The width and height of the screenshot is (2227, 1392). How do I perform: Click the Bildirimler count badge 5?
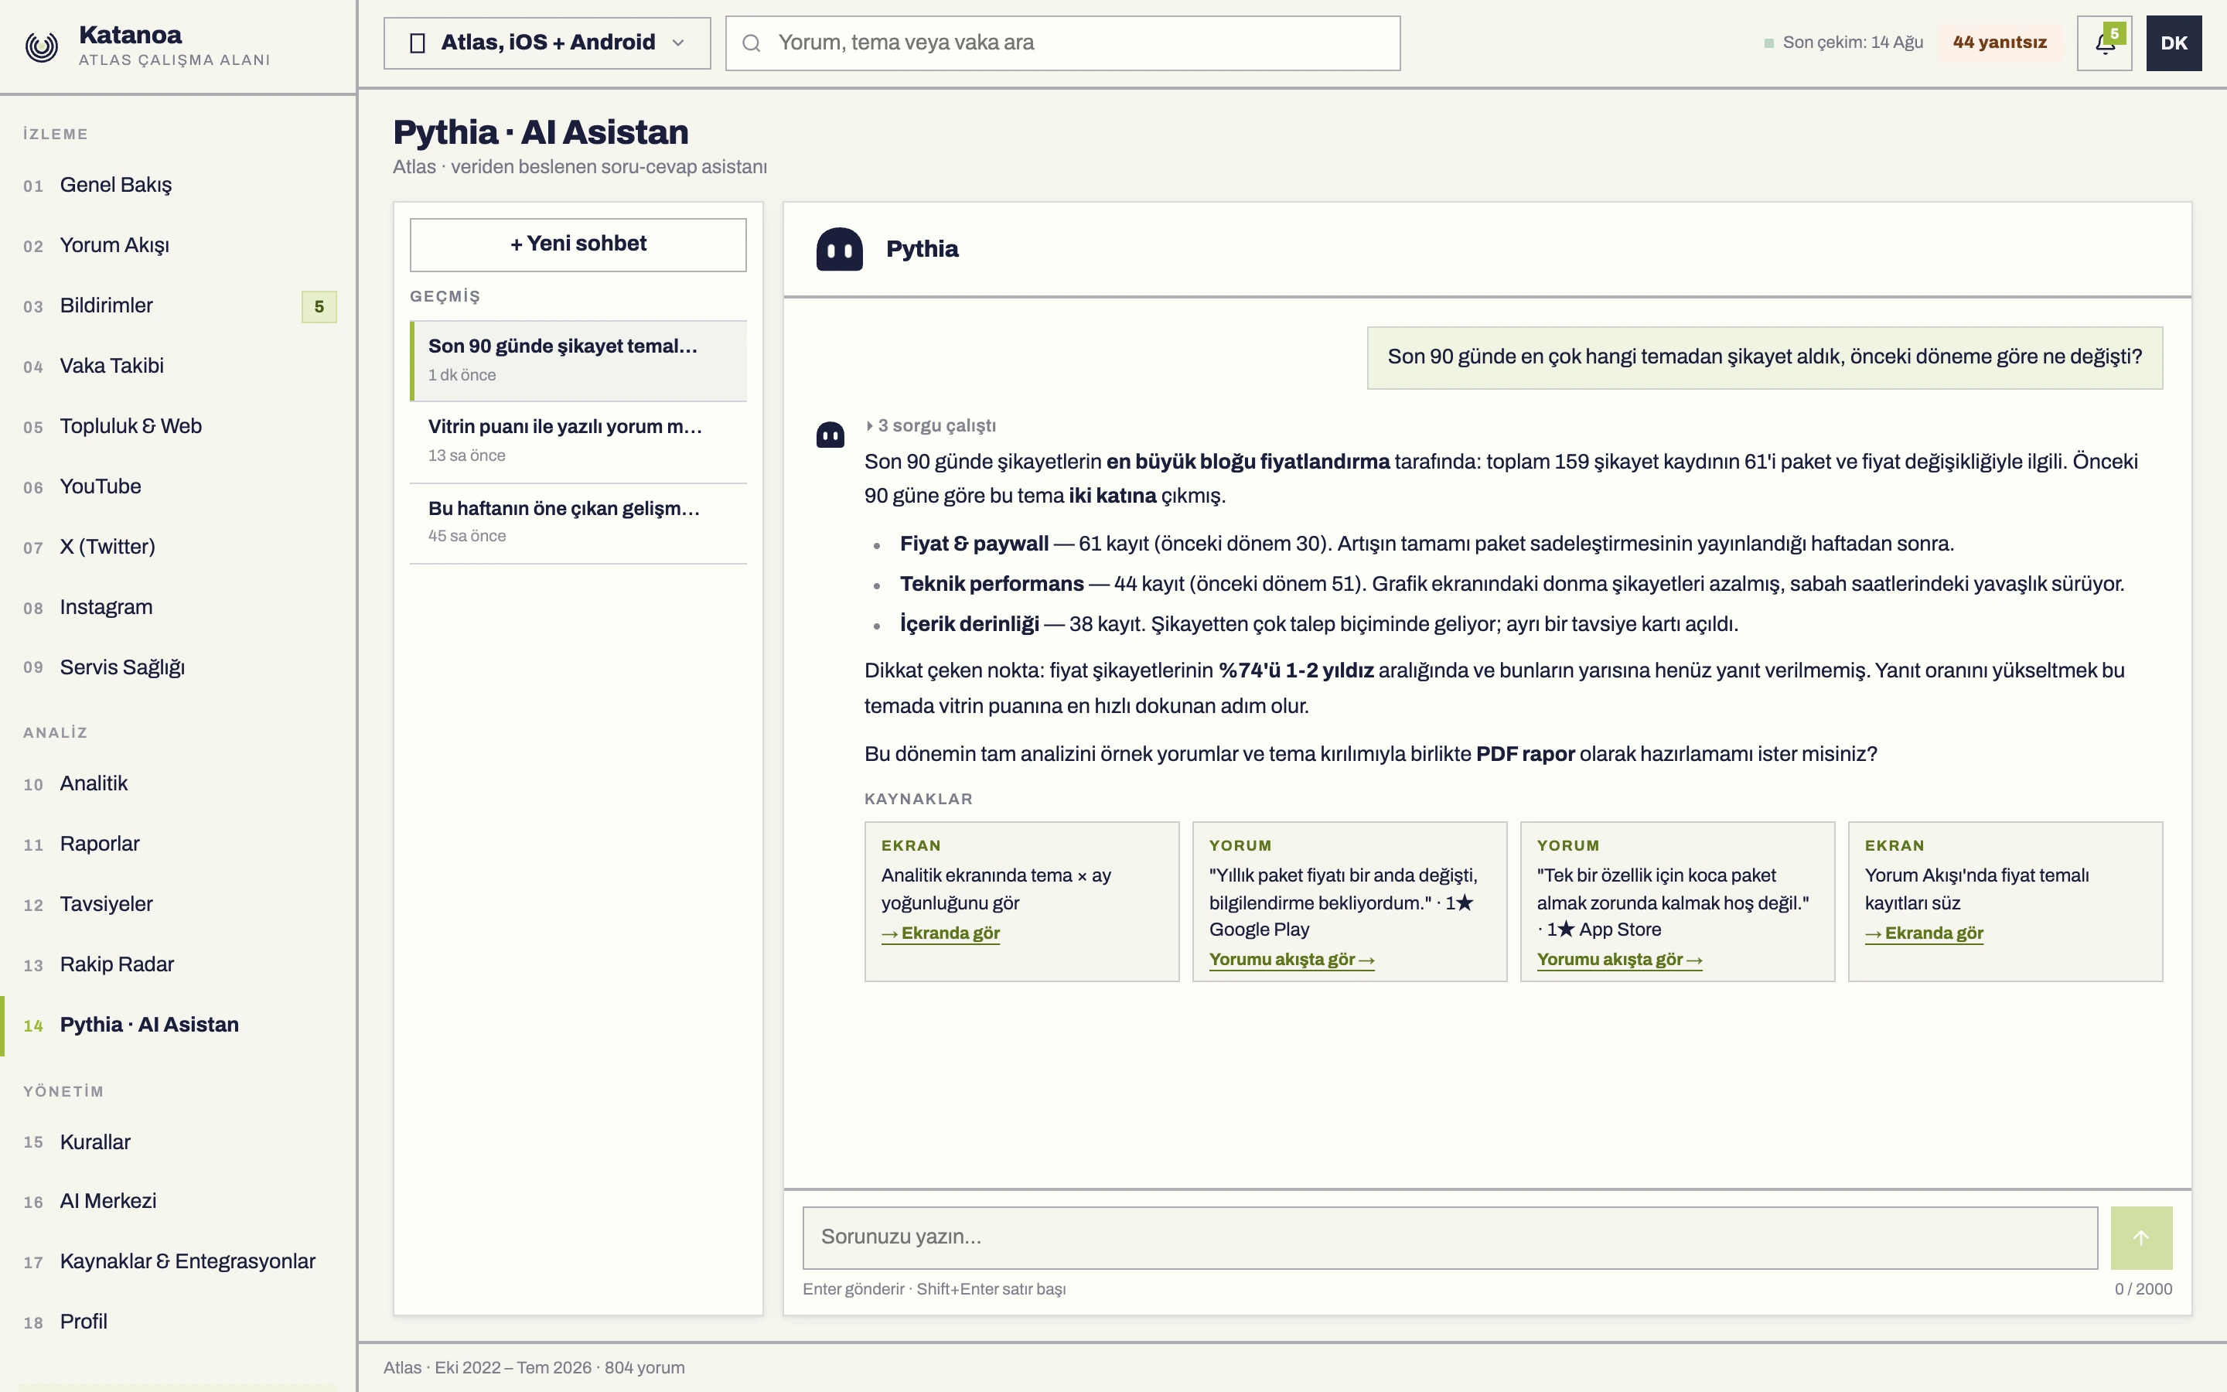pos(319,306)
